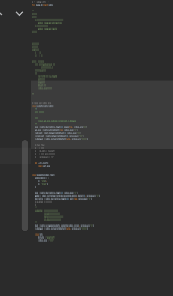This screenshot has width=173, height=296.
Task: Click the opening docstring quotes near the top
Action: pyautogui.click(x=33, y=10)
